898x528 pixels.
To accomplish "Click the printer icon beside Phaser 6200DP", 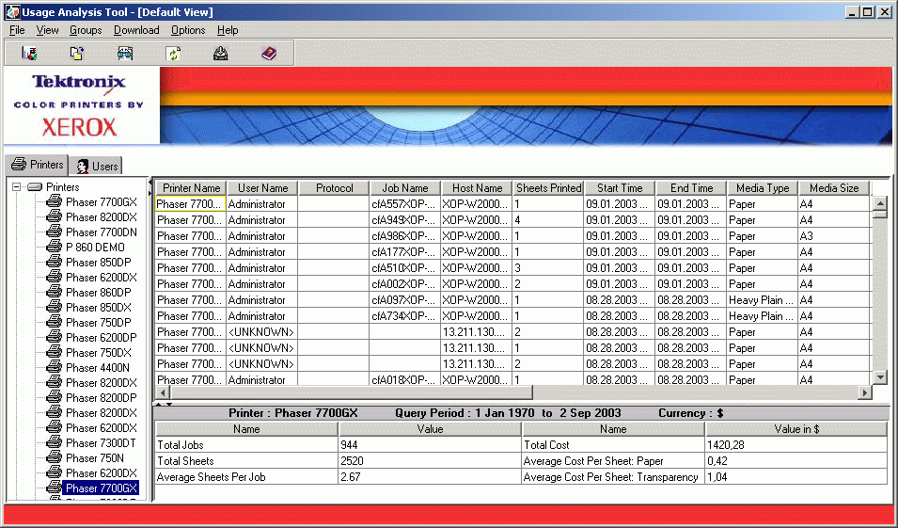I will pyautogui.click(x=55, y=337).
